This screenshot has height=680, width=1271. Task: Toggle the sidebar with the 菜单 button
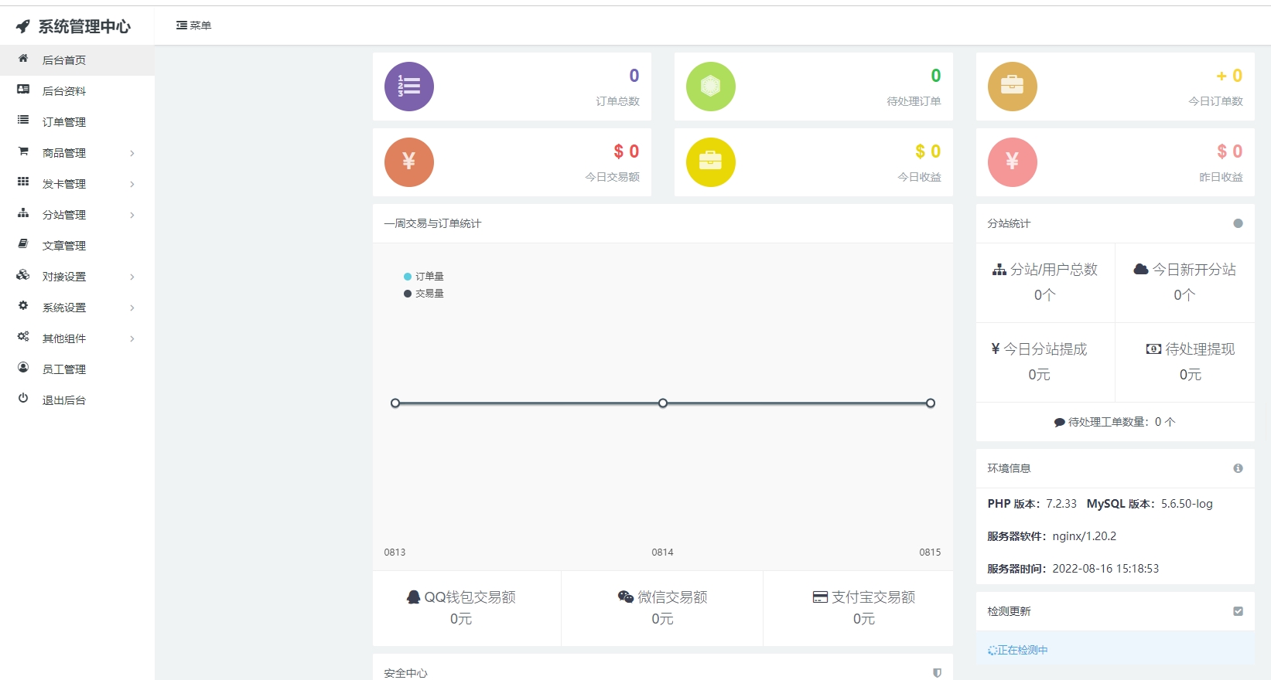tap(193, 25)
